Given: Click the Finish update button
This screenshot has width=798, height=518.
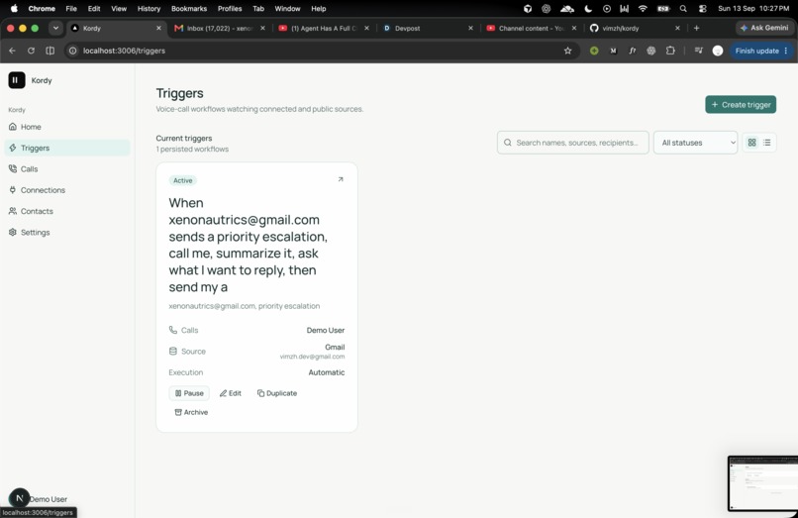Looking at the screenshot, I should 760,51.
